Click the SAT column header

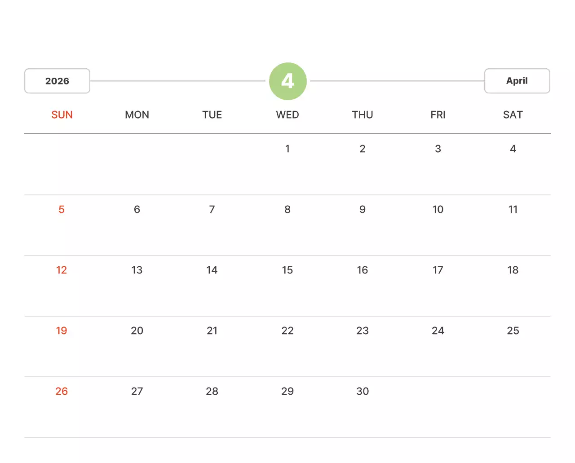(513, 115)
